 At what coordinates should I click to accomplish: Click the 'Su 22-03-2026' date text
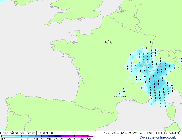click(121, 133)
